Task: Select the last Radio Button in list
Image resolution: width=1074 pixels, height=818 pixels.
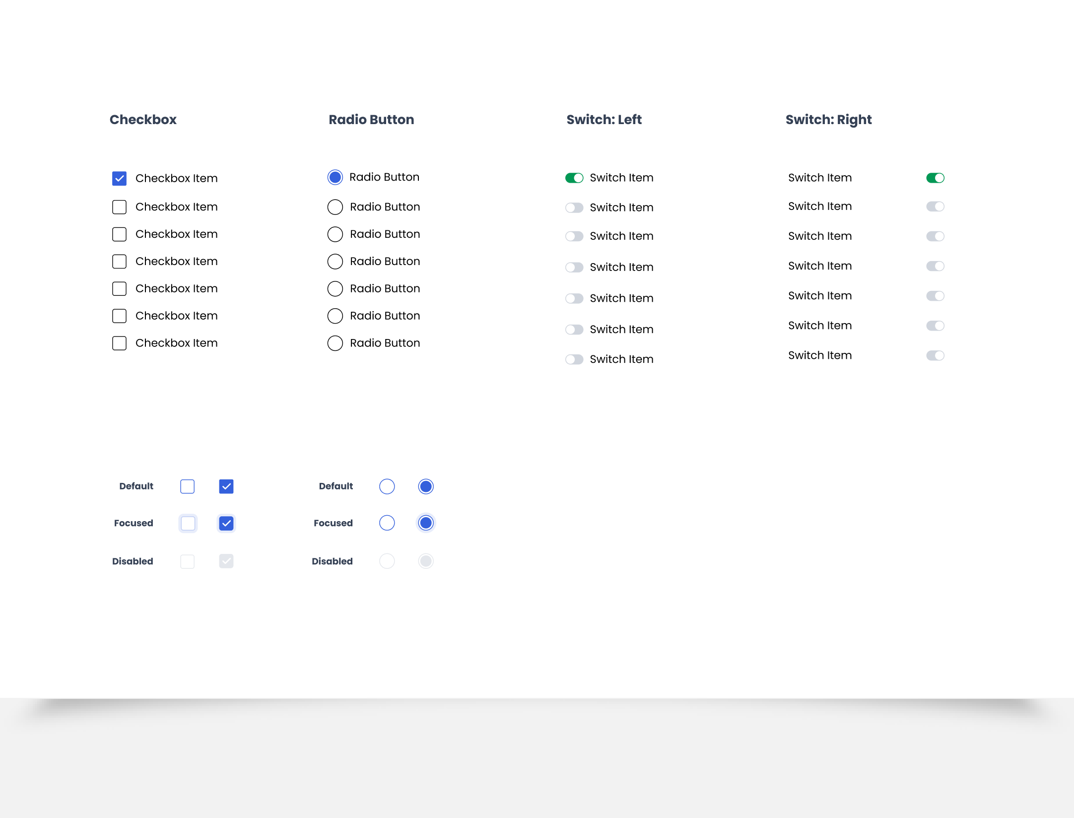Action: [335, 343]
